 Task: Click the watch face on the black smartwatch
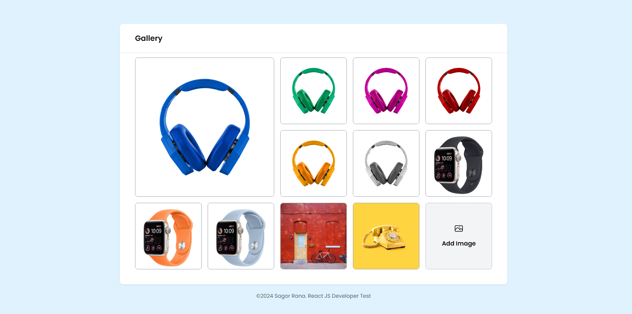click(445, 165)
